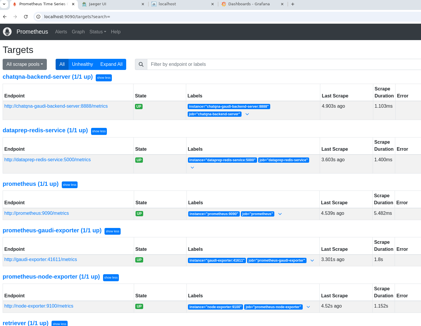This screenshot has width=421, height=326.
Task: Click job="prometheus-gaudi-exporter" label badge
Action: tap(277, 260)
